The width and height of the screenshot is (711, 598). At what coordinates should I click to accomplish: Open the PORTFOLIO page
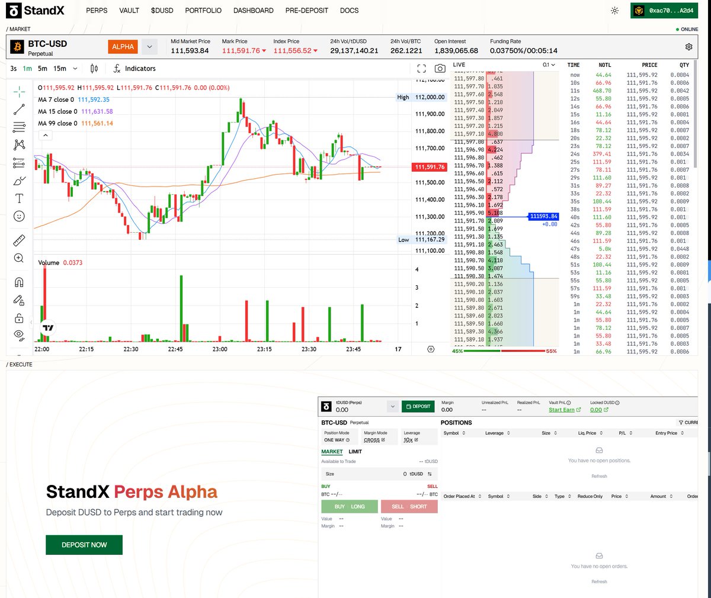pyautogui.click(x=203, y=11)
